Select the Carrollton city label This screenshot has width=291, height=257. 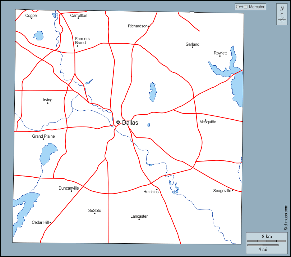79,15
